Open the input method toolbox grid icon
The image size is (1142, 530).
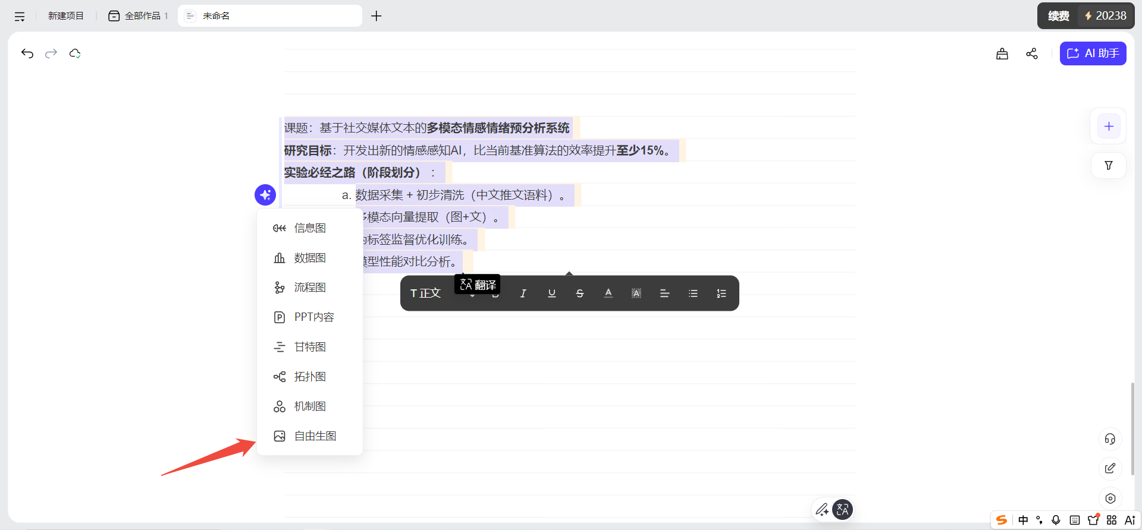[1112, 520]
